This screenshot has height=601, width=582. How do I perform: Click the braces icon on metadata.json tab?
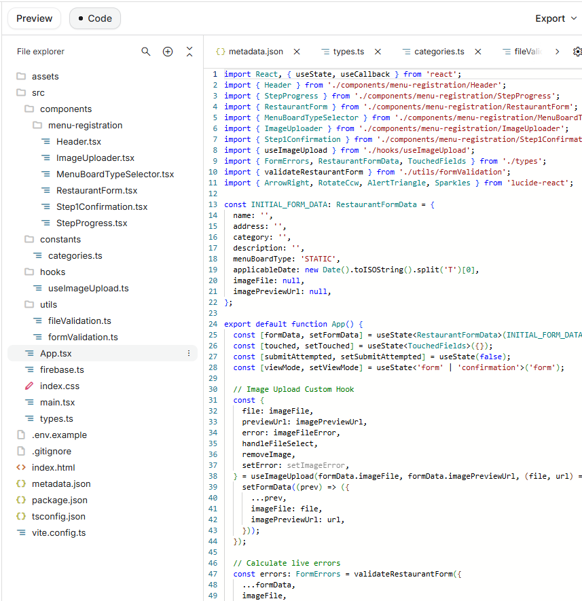(220, 52)
